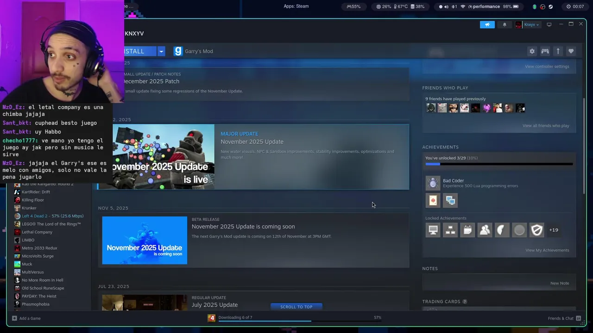593x333 pixels.
Task: Click Add a Game plus button
Action: tap(26, 318)
